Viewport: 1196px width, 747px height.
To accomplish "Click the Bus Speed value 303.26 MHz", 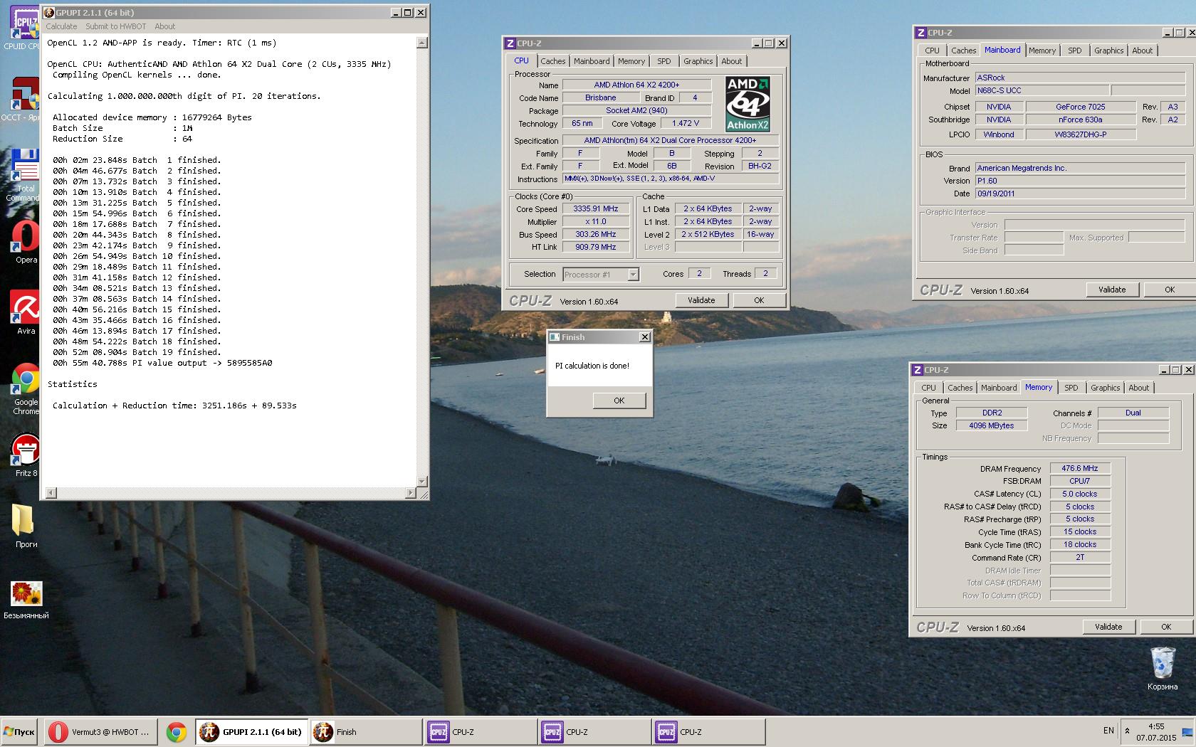I will [x=596, y=234].
